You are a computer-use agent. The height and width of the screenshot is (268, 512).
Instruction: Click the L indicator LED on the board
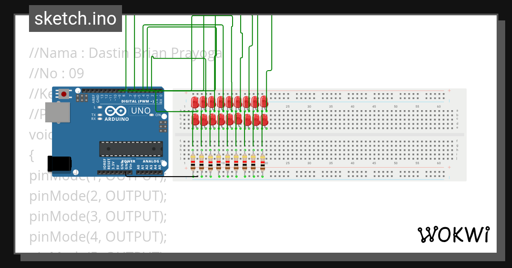(x=99, y=107)
